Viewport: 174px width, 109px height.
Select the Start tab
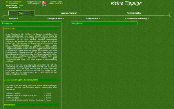22,13
